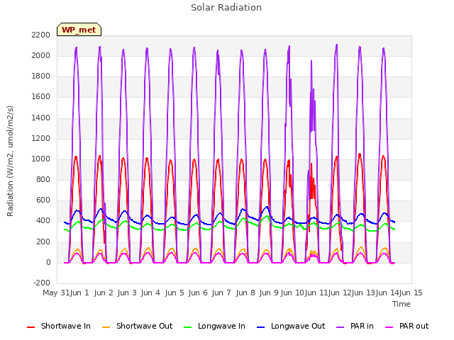This screenshot has height=340, width=454.
Task: Click the Jun 9 x-axis label
Action: [x=269, y=293]
